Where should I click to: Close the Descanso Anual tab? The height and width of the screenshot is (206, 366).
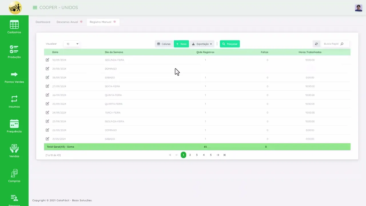pyautogui.click(x=81, y=22)
